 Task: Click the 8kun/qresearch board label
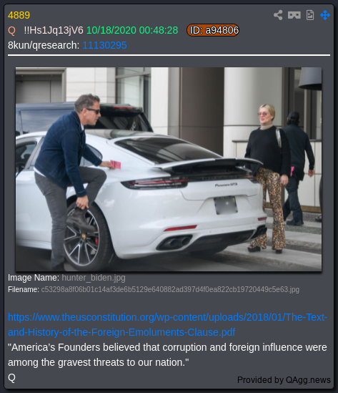44,45
